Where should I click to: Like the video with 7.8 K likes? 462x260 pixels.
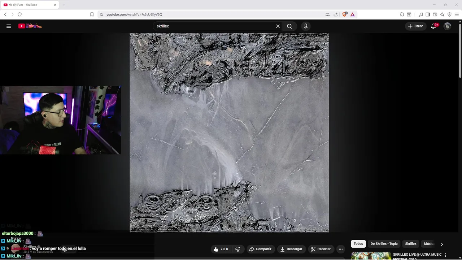tap(221, 249)
